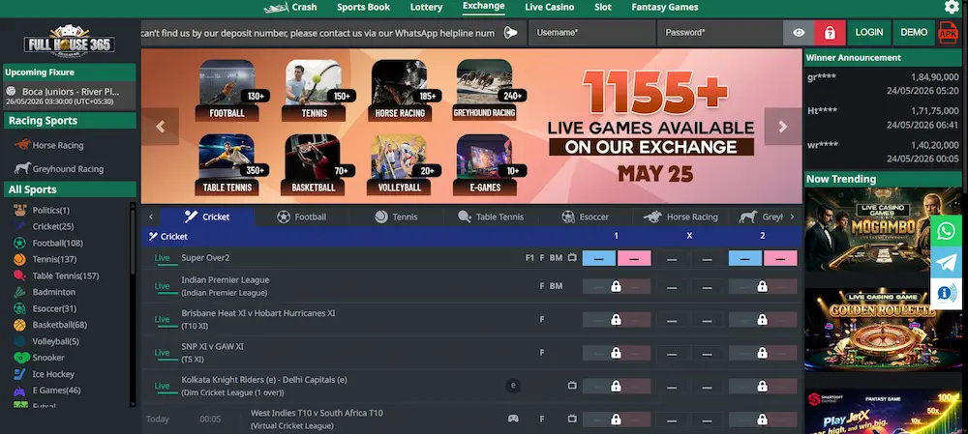Click the announcement megaphone icon
This screenshot has width=968, height=434.
(x=510, y=33)
